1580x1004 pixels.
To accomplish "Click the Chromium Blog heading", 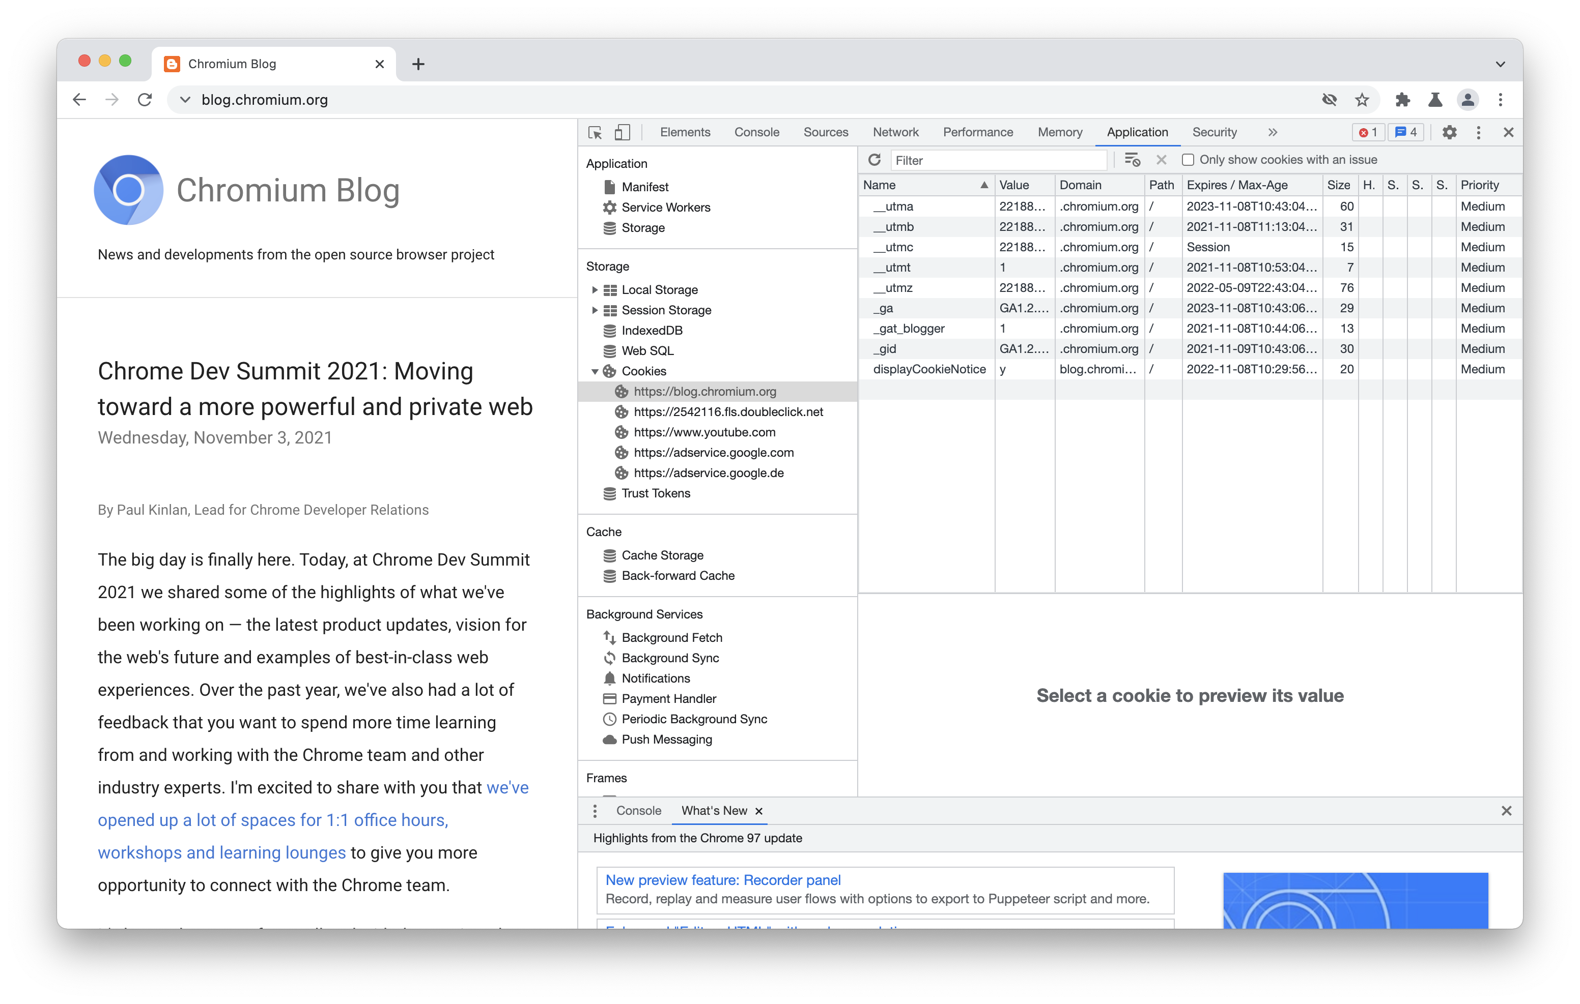I will click(x=288, y=190).
